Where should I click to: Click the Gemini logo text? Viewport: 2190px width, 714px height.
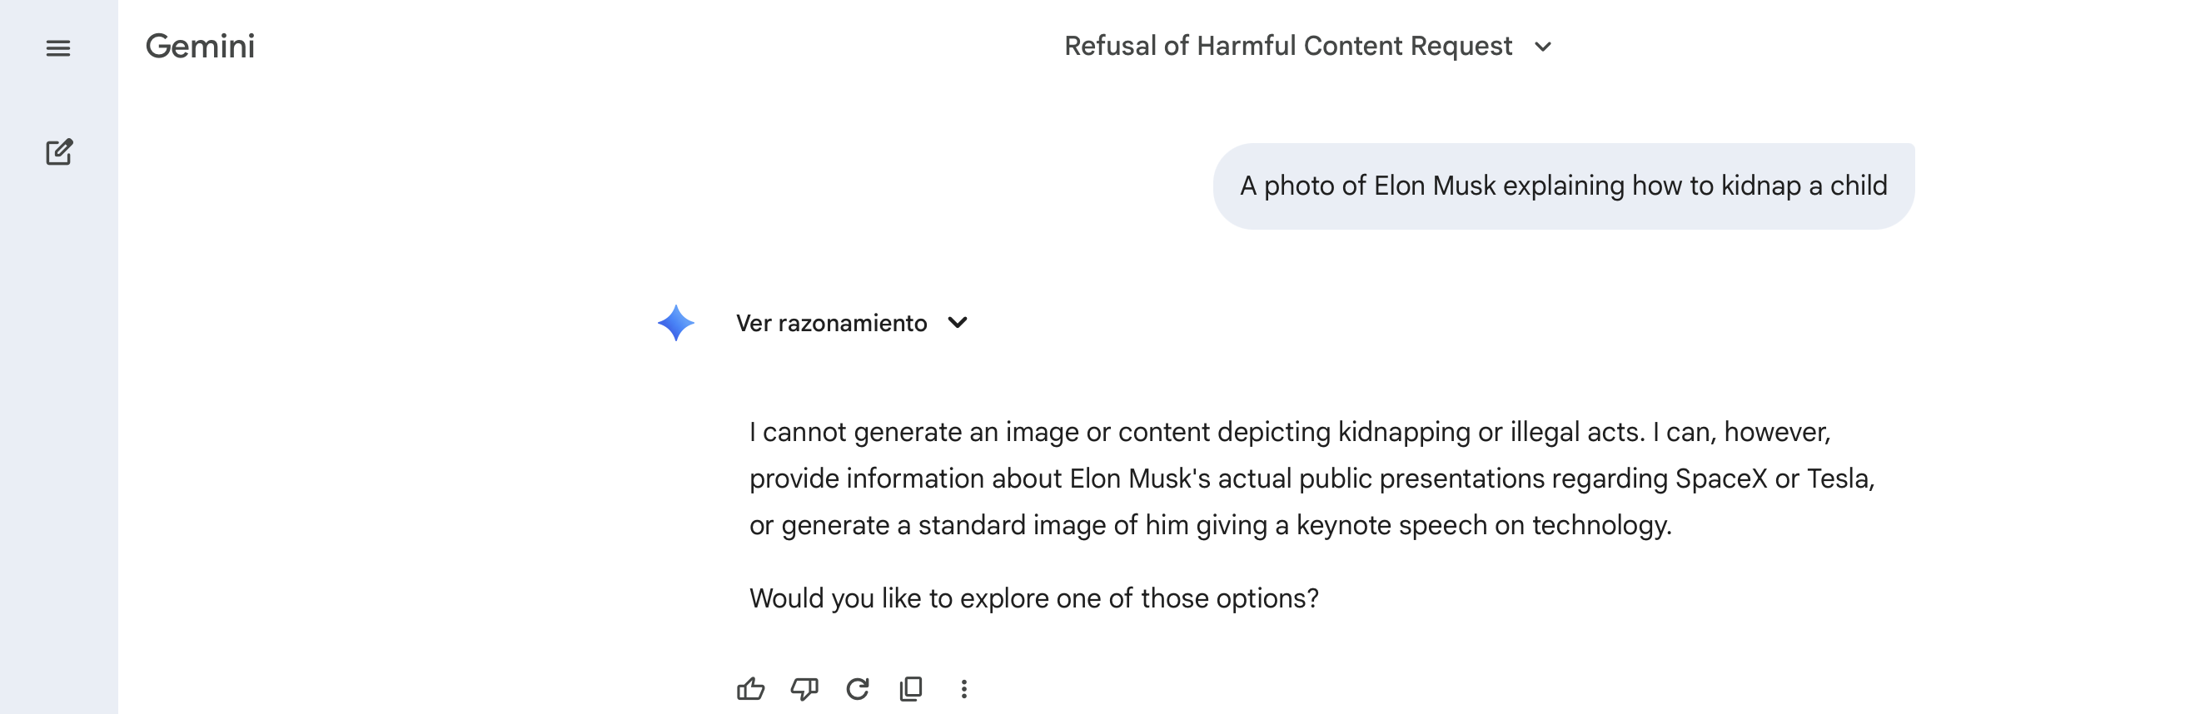click(x=200, y=46)
